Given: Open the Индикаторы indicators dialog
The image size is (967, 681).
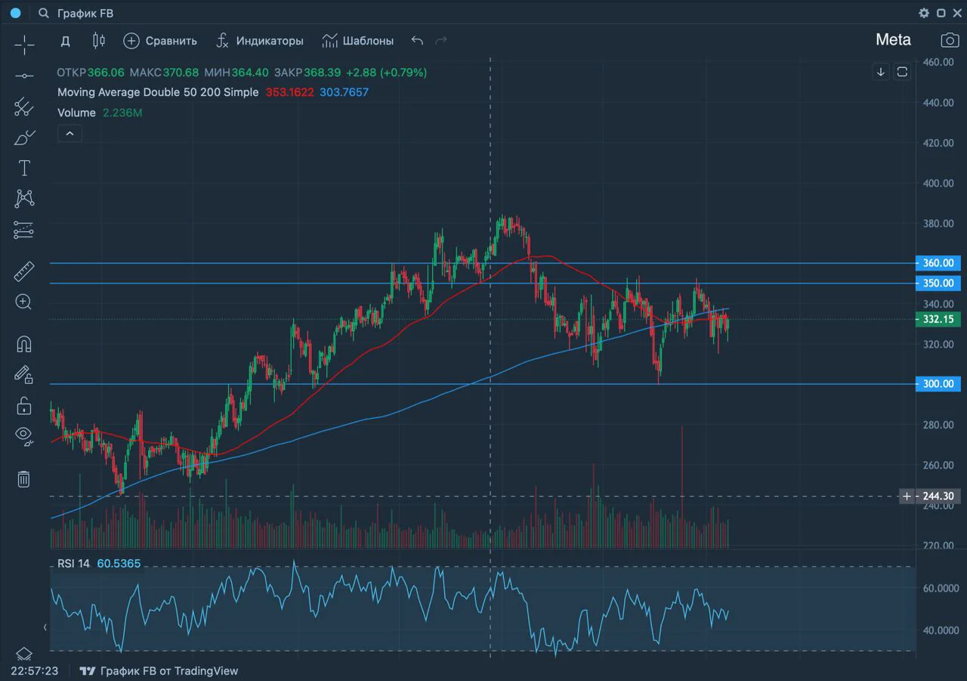Looking at the screenshot, I should 259,41.
